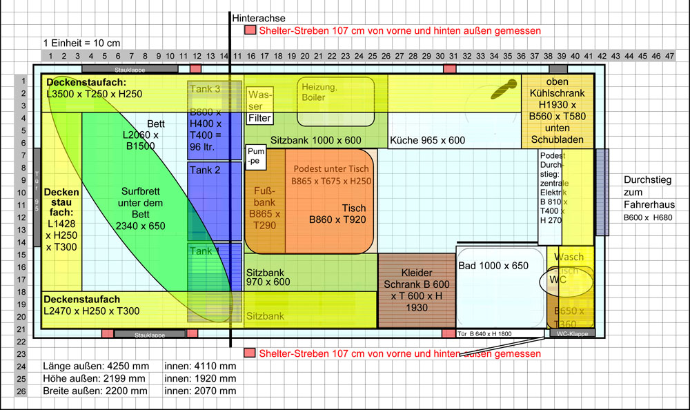
Task: Select the kitchen faucet icon
Action: [504, 89]
